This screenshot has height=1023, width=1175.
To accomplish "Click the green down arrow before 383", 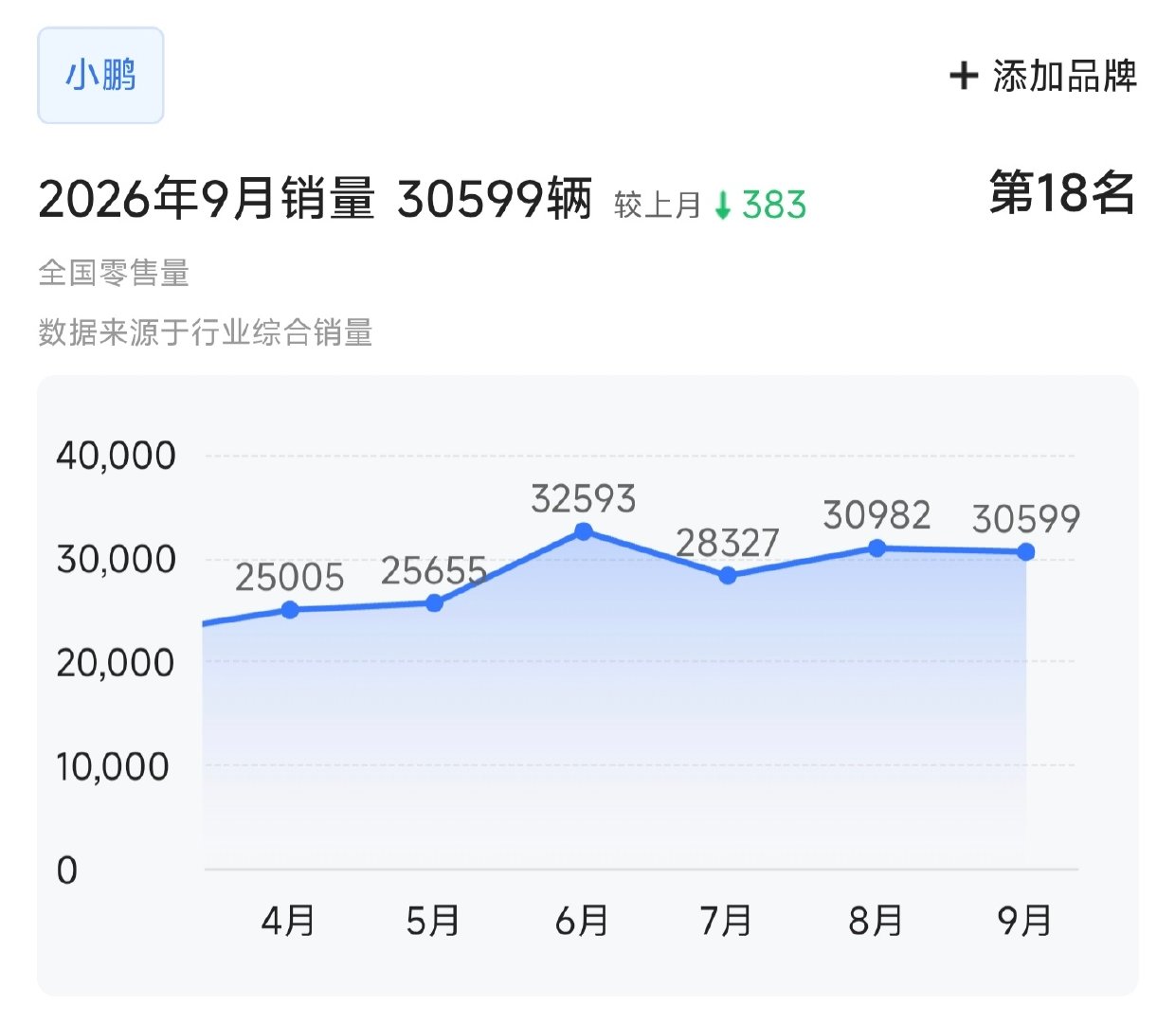I will click(723, 205).
